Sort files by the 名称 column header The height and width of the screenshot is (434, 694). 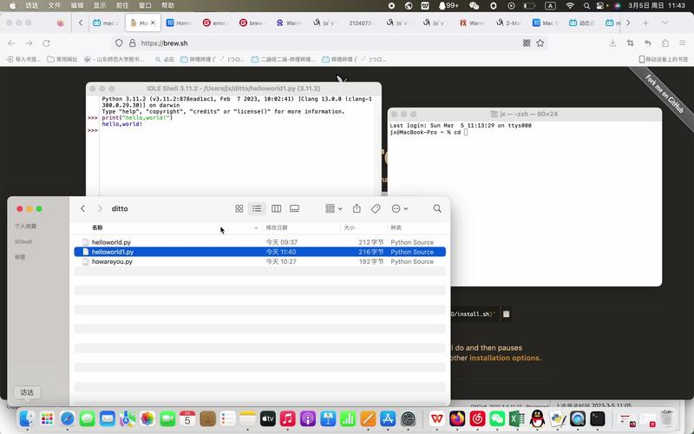click(97, 227)
